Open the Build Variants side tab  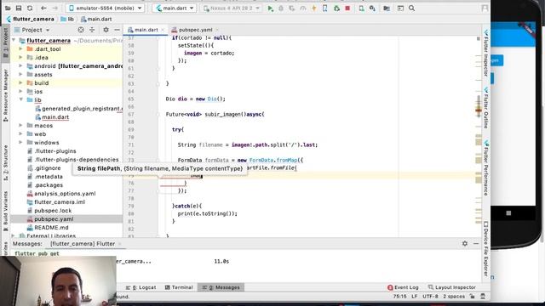coord(6,211)
